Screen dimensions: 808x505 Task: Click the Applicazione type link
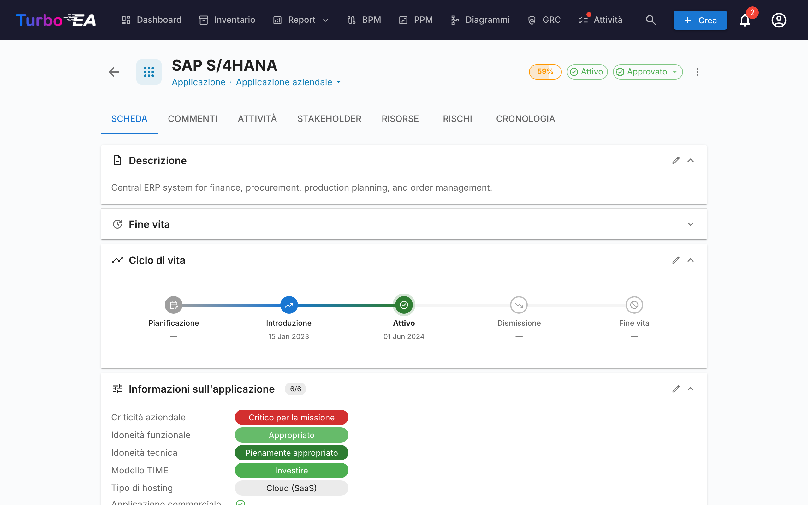point(199,82)
